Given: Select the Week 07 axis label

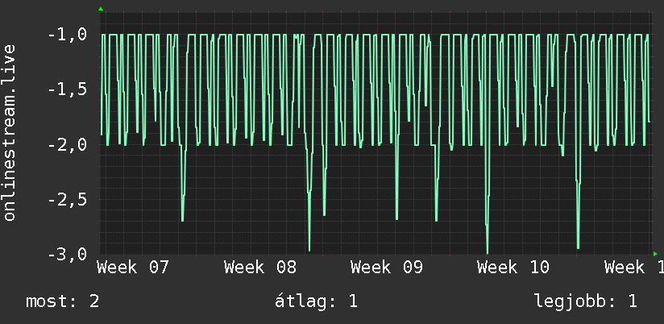Looking at the screenshot, I should coord(133,268).
